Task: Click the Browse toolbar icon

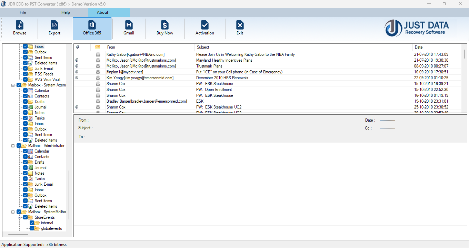Action: pyautogui.click(x=19, y=28)
